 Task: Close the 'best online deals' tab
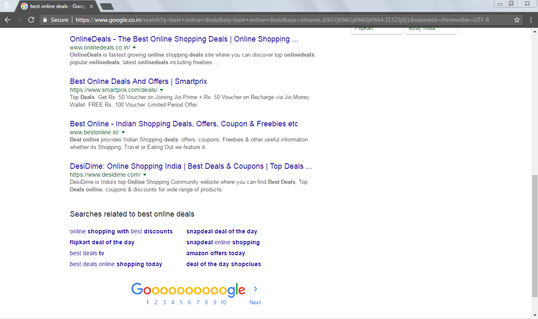click(x=91, y=6)
